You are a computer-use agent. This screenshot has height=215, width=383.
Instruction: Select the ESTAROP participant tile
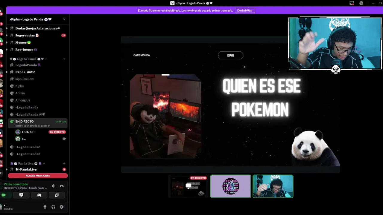(231, 186)
